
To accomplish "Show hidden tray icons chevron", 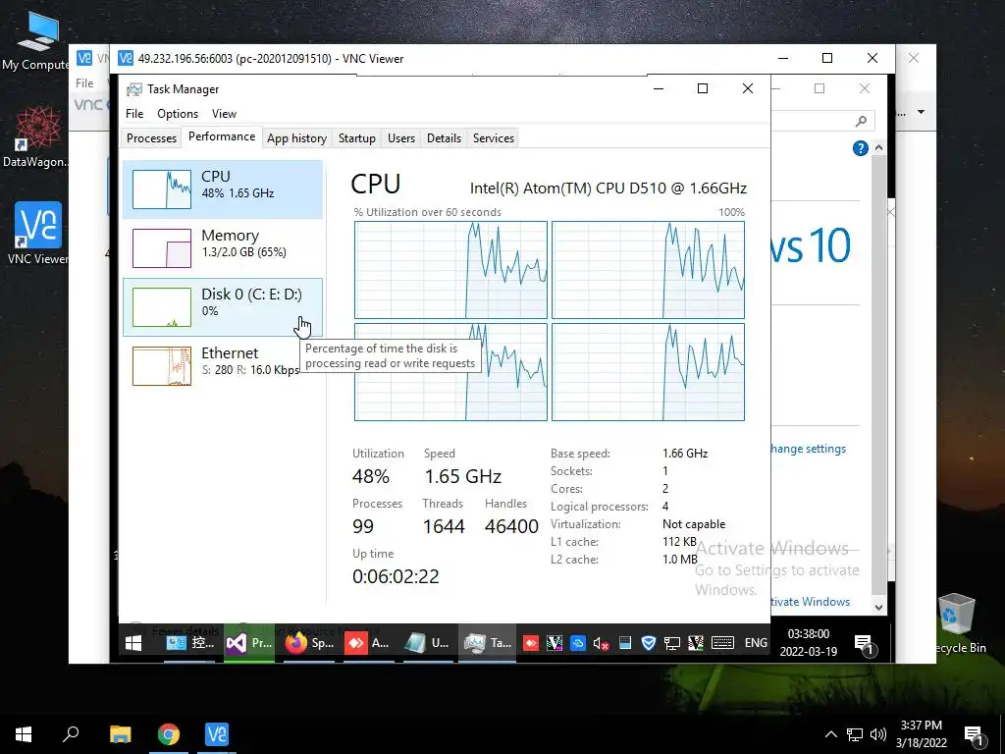I will tap(830, 734).
